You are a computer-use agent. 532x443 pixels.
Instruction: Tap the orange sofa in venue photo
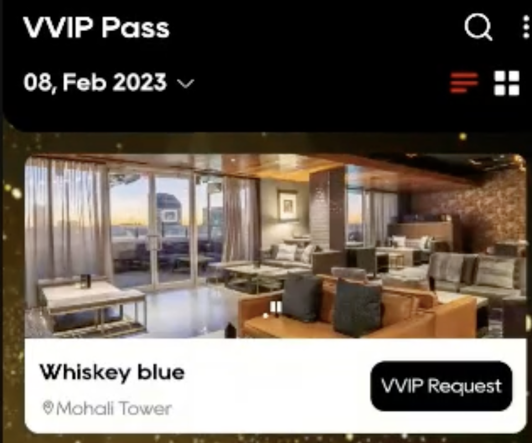point(357,311)
